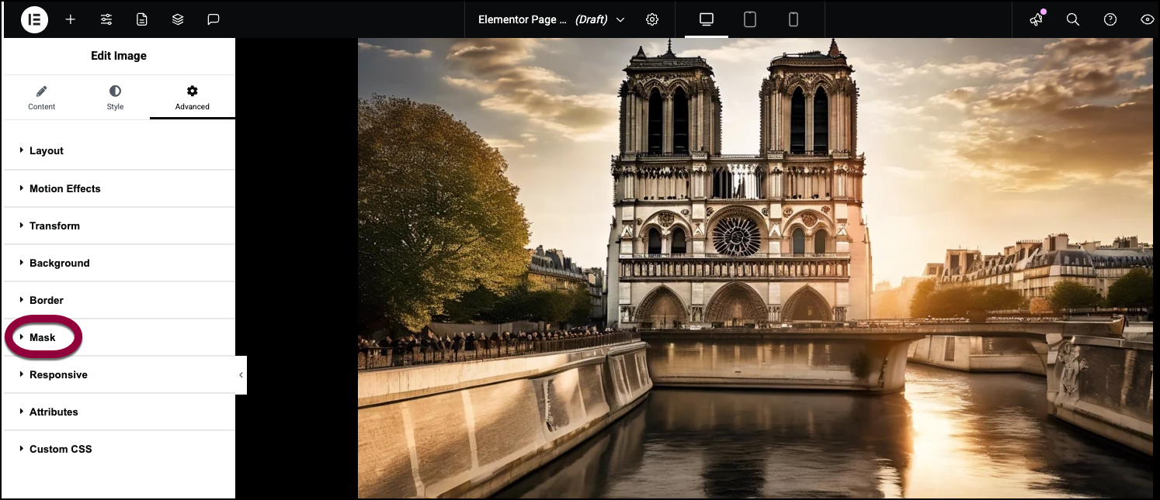This screenshot has width=1160, height=500.
Task: Switch to desktop device view
Action: [707, 19]
